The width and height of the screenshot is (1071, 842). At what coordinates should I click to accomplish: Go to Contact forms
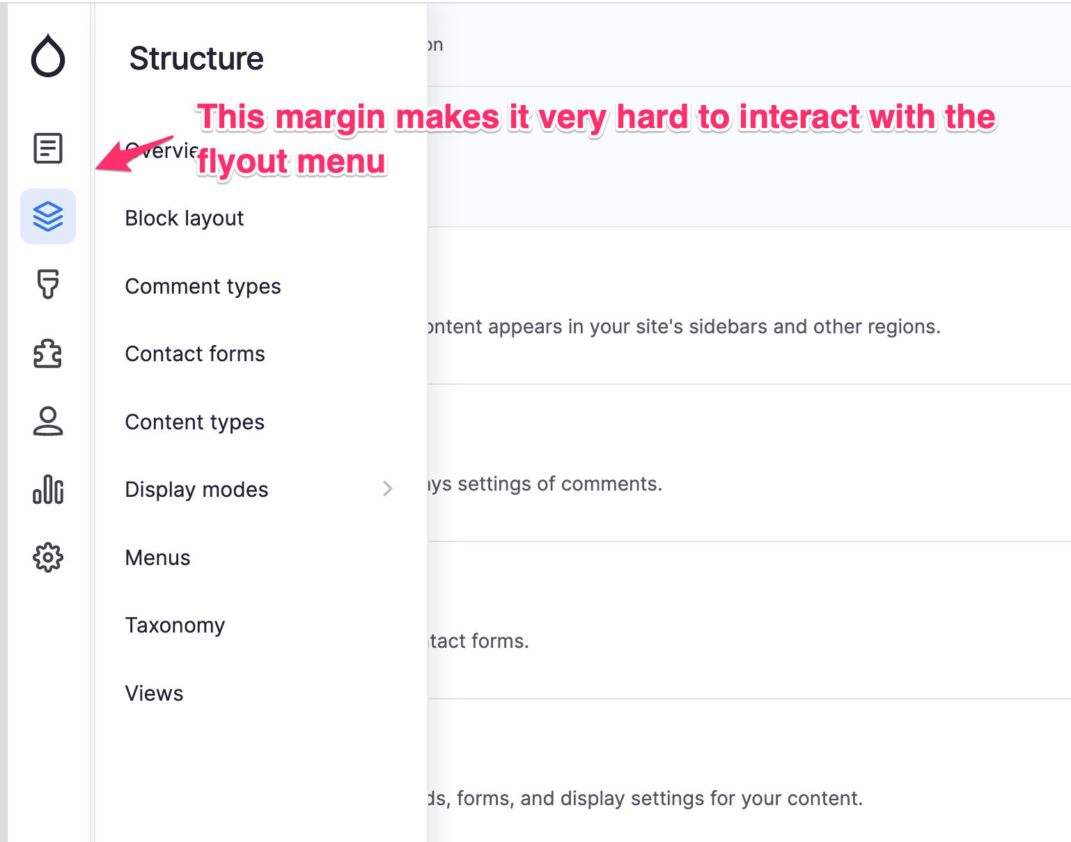pyautogui.click(x=195, y=354)
